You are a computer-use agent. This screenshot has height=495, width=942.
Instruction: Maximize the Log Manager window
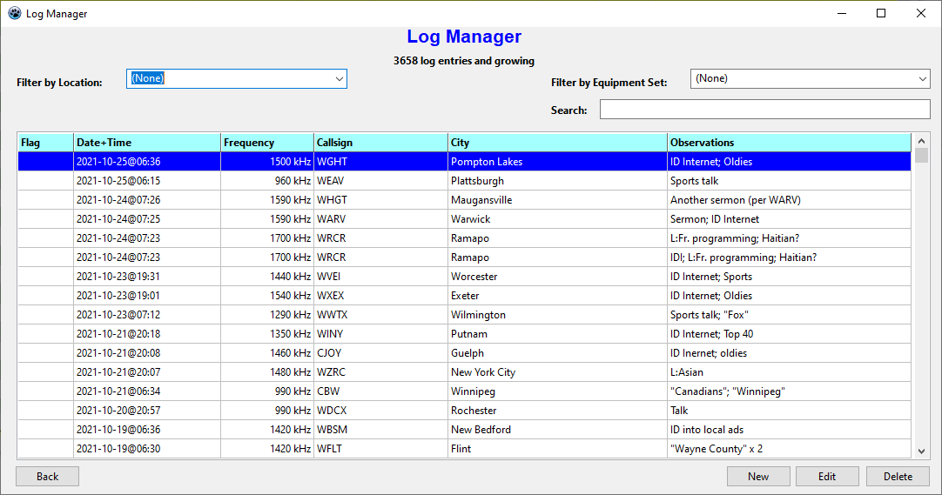881,13
